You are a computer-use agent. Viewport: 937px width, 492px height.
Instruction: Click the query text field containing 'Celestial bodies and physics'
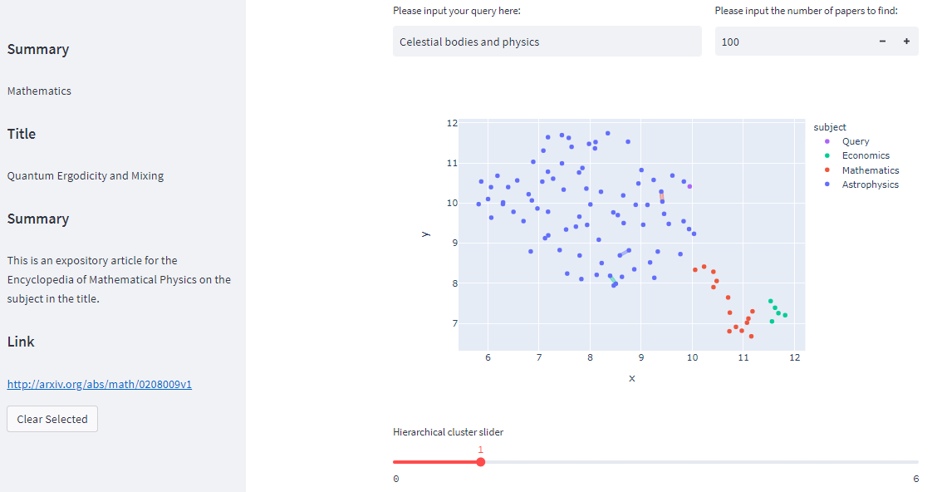(547, 41)
